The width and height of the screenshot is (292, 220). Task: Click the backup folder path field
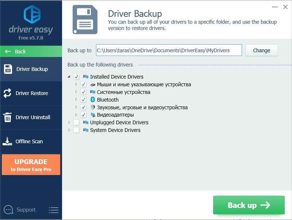(169, 50)
